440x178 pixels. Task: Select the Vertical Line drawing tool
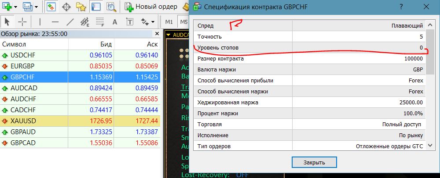[x=40, y=22]
